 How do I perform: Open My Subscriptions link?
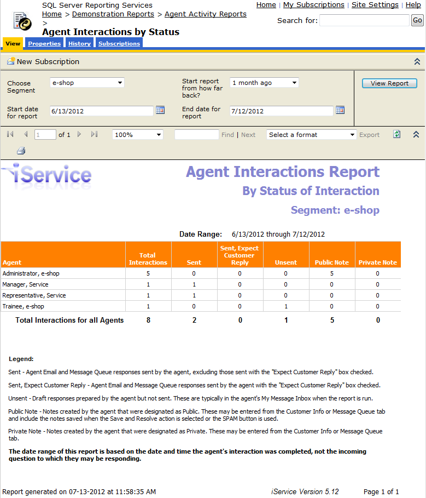pos(314,5)
